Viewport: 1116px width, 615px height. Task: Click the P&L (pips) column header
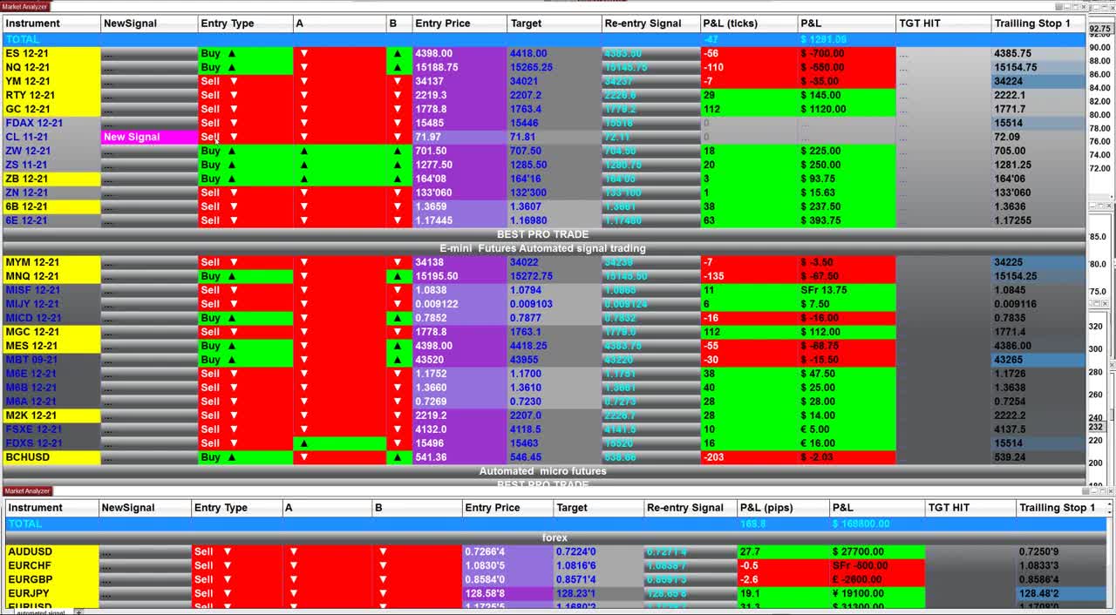[782, 508]
